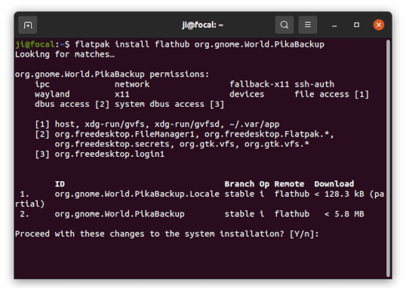
Task: Click the 'Looking for matches' line
Action: 65,54
